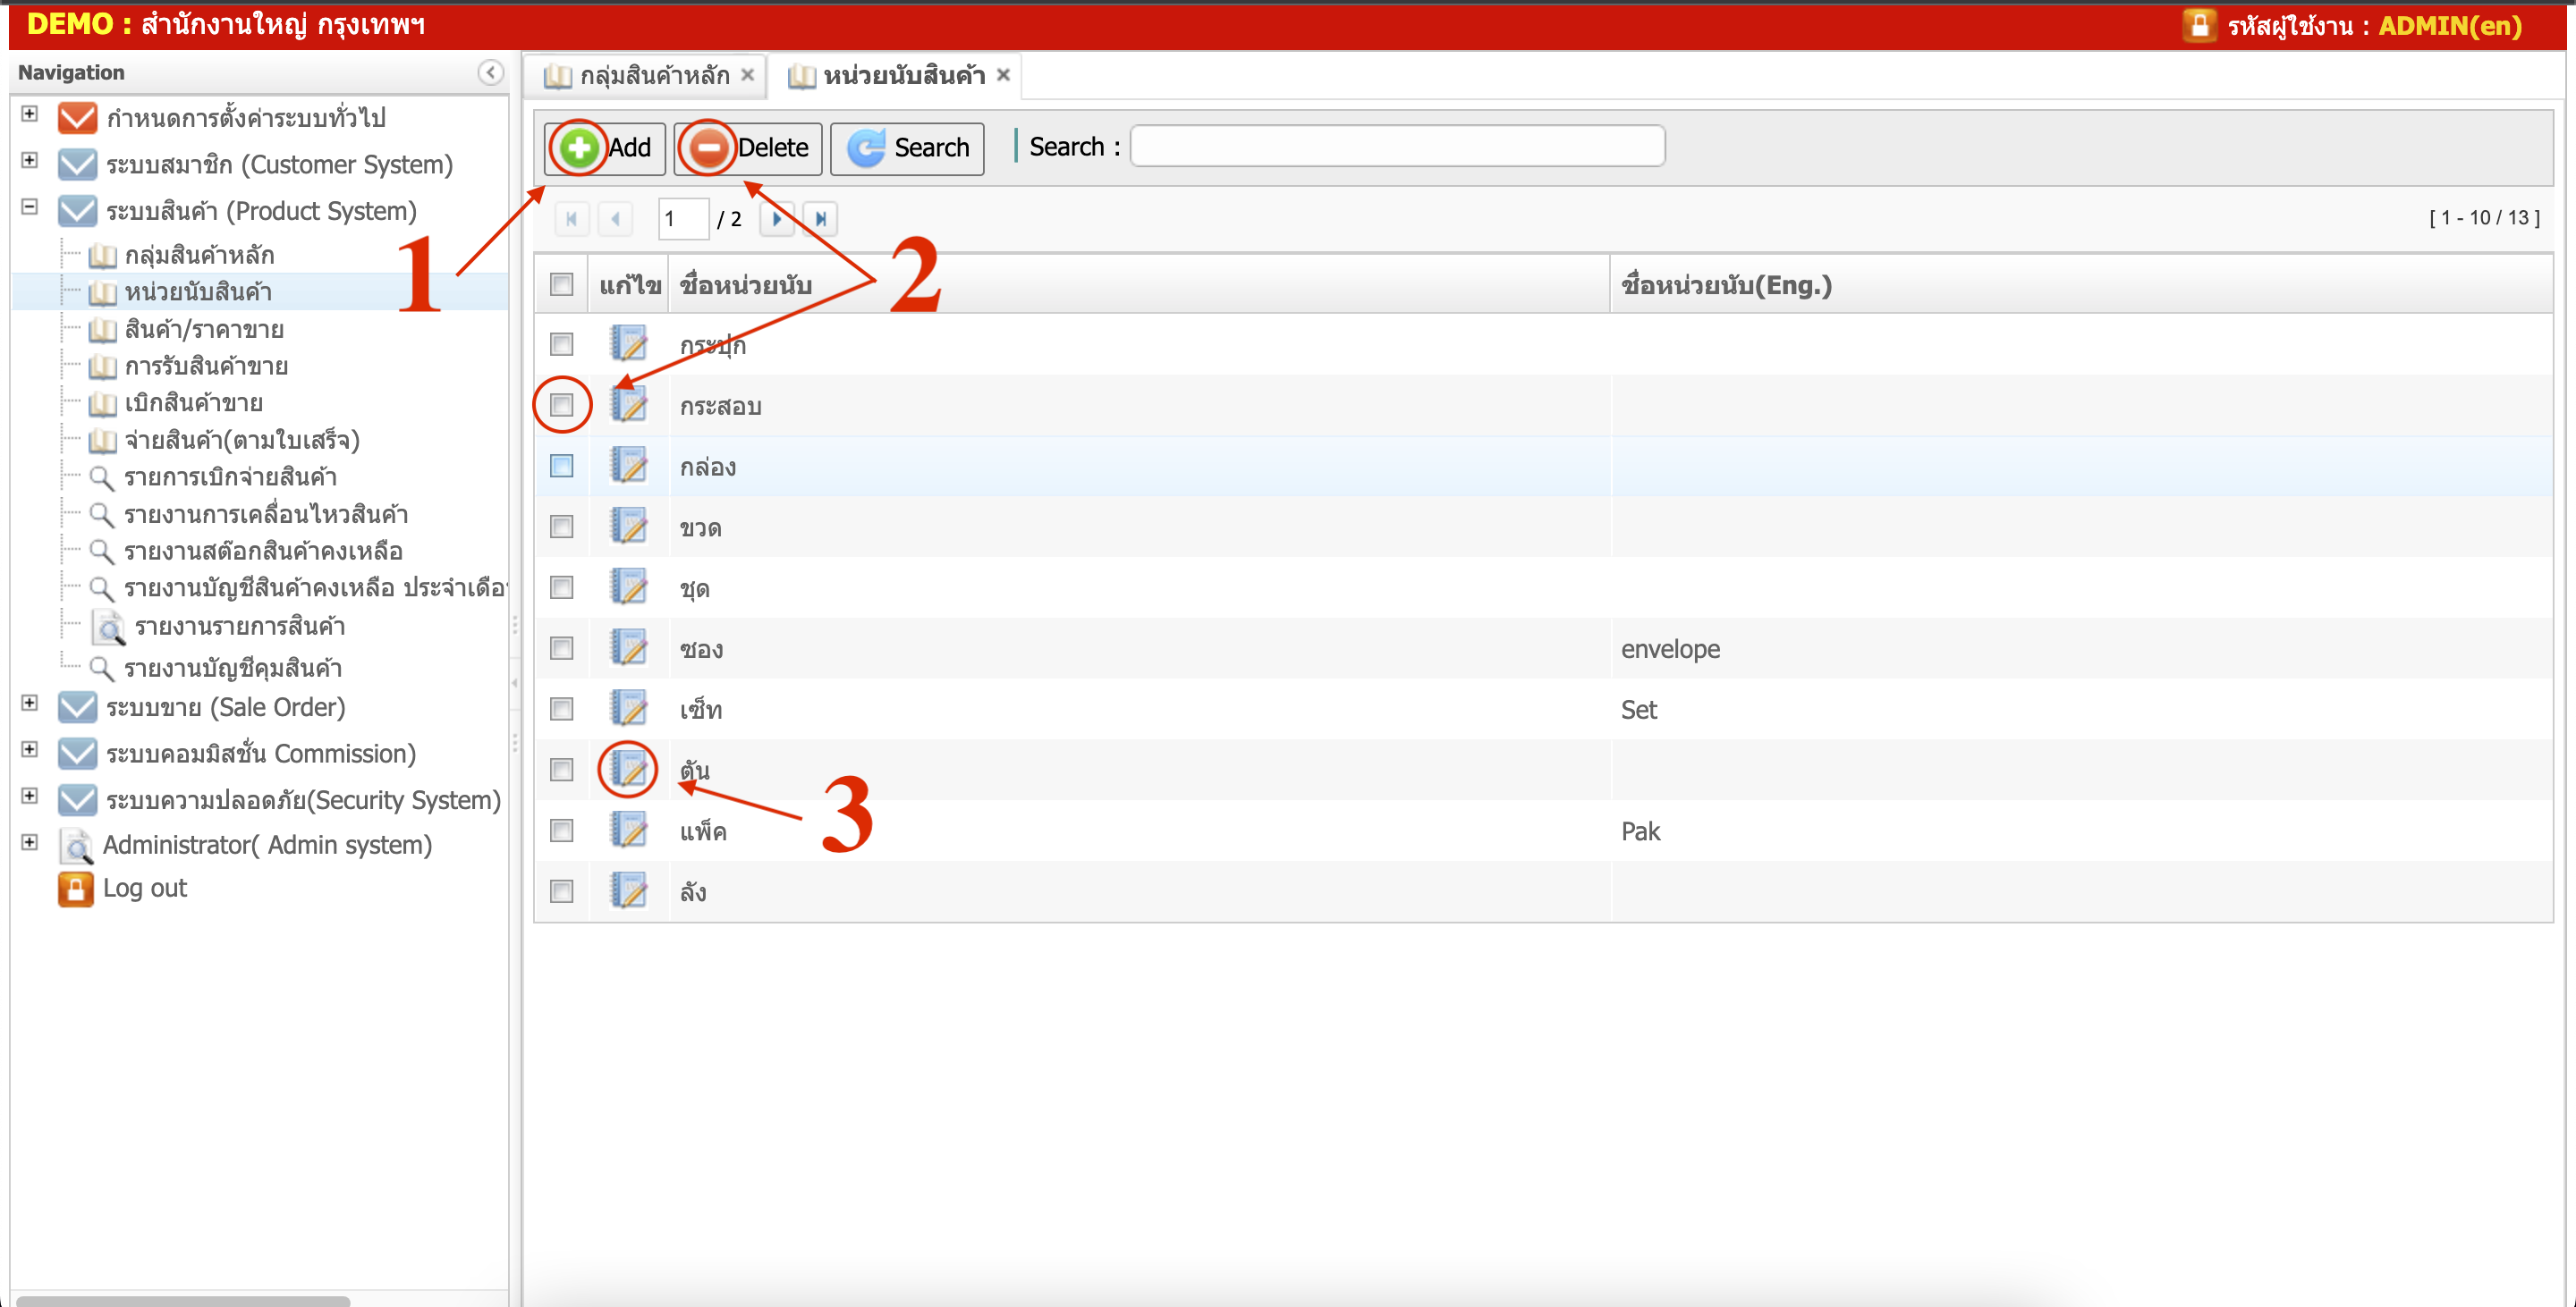Click the edit icon for กล่อง row
The width and height of the screenshot is (2576, 1307).
coord(629,467)
